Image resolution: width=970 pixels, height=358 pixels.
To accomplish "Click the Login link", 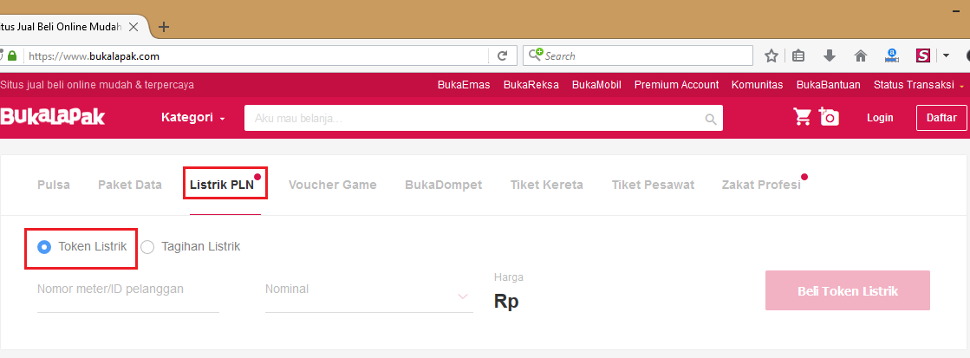I will click(x=880, y=118).
